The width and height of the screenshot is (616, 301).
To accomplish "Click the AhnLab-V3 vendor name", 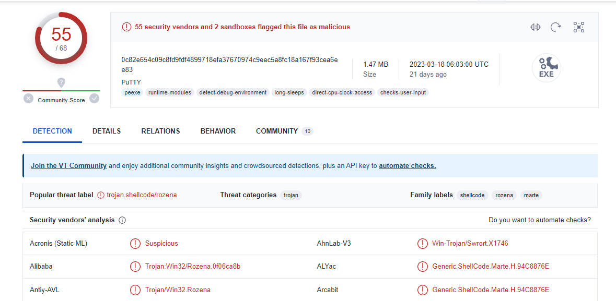I will coord(334,243).
